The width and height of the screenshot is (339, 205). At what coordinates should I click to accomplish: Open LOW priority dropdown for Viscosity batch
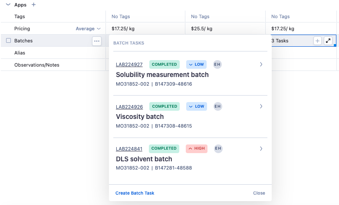[196, 106]
